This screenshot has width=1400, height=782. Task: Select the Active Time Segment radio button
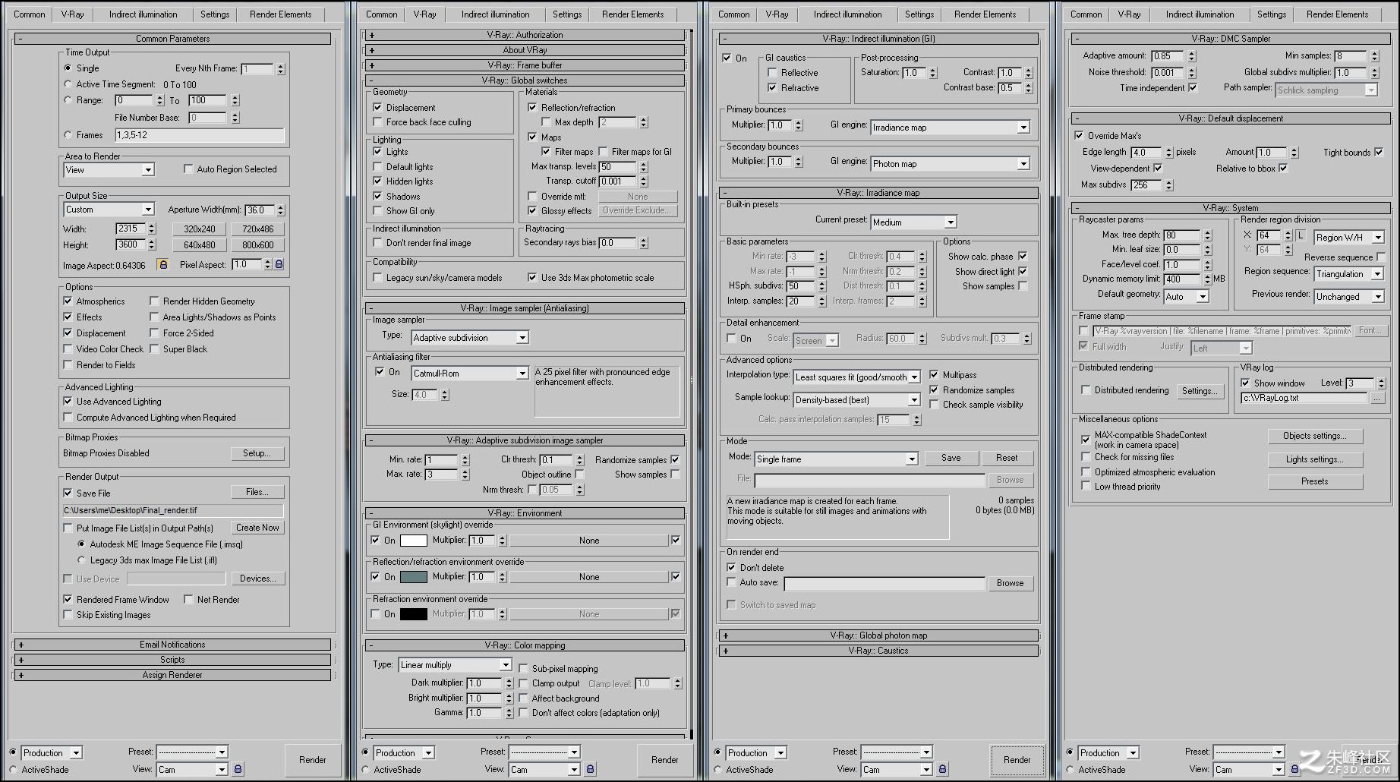point(68,84)
